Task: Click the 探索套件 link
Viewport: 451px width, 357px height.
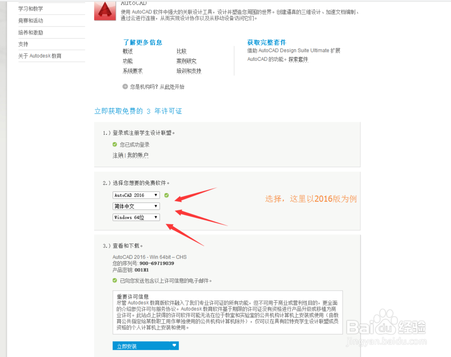Action: pos(298,59)
